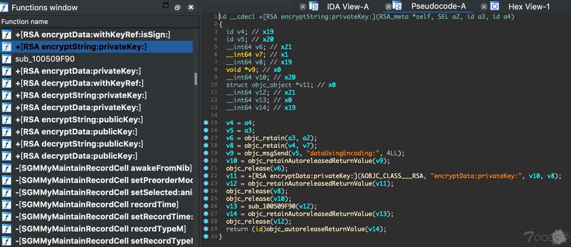The image size is (571, 247).
Task: Switch to the Pseudocode-A tab
Action: (438, 6)
